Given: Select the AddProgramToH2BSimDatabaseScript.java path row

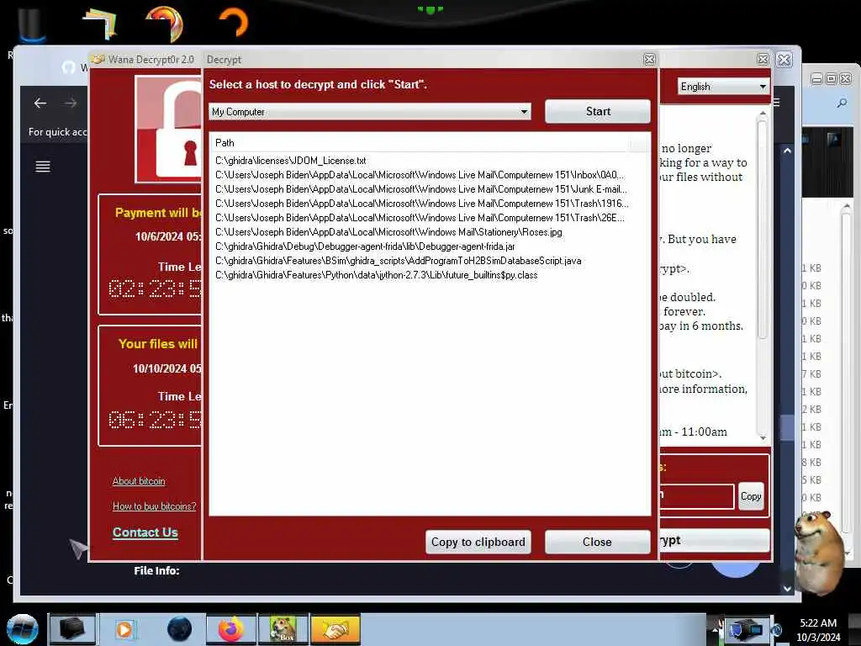Looking at the screenshot, I should [x=398, y=261].
